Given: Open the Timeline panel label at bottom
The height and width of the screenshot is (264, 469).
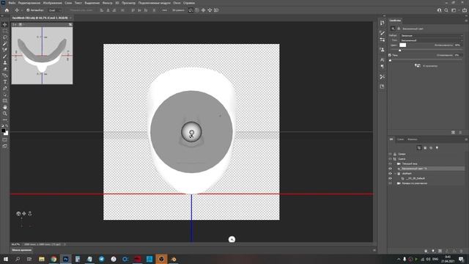Looking at the screenshot, I should coord(22,250).
